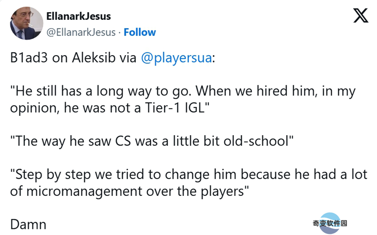
Task: Click the name "Aleksib" in the tweet
Action: [x=92, y=58]
